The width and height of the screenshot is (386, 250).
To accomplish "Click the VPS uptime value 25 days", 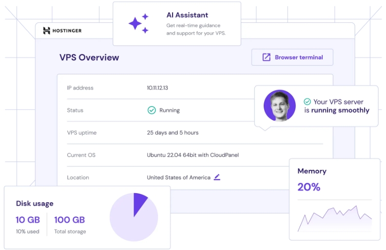I will (173, 133).
